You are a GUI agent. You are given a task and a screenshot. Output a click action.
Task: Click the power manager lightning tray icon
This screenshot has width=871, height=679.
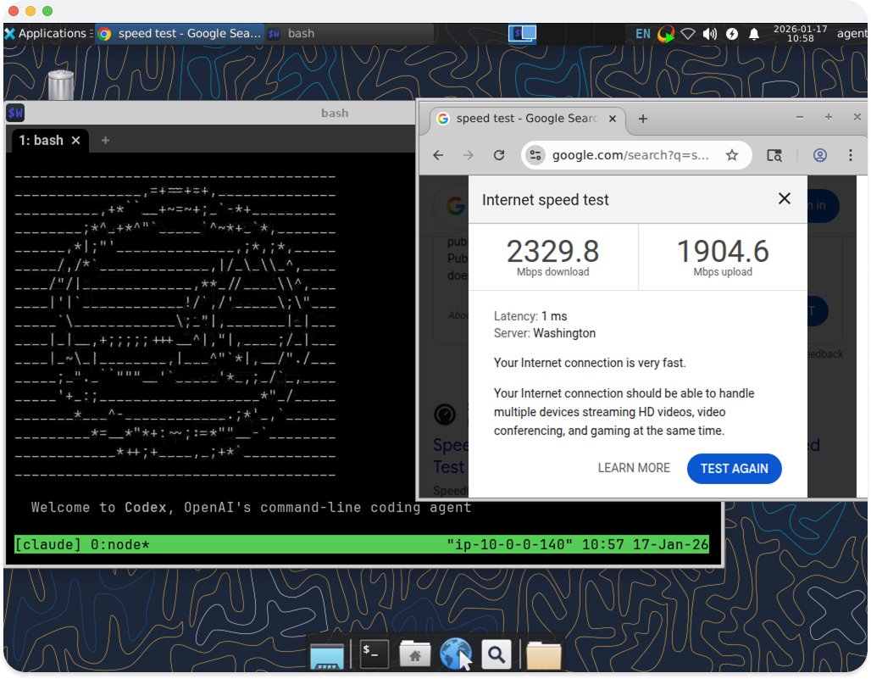pos(732,34)
